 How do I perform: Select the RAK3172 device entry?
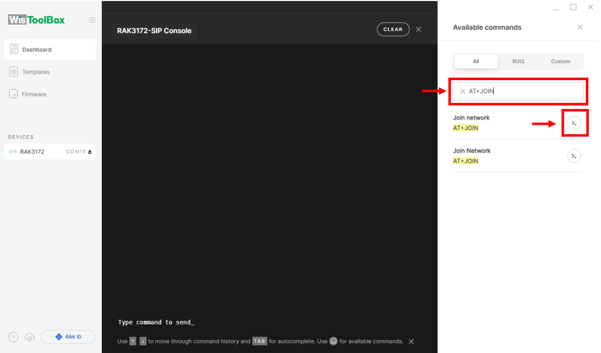(x=50, y=152)
